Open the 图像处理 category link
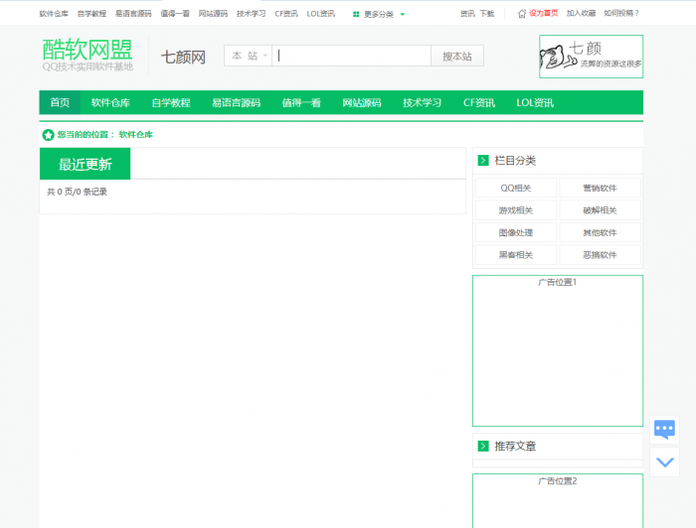The image size is (696, 528). coord(515,232)
